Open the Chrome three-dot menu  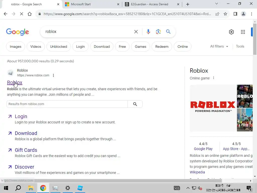coord(251,14)
